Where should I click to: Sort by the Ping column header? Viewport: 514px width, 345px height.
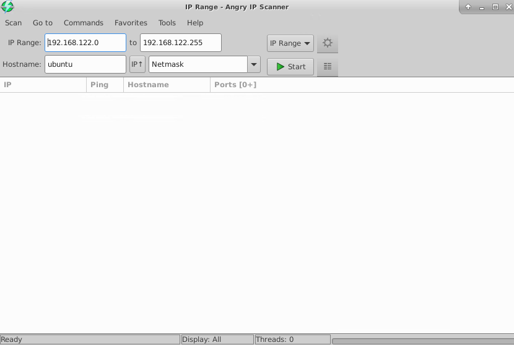tap(105, 85)
